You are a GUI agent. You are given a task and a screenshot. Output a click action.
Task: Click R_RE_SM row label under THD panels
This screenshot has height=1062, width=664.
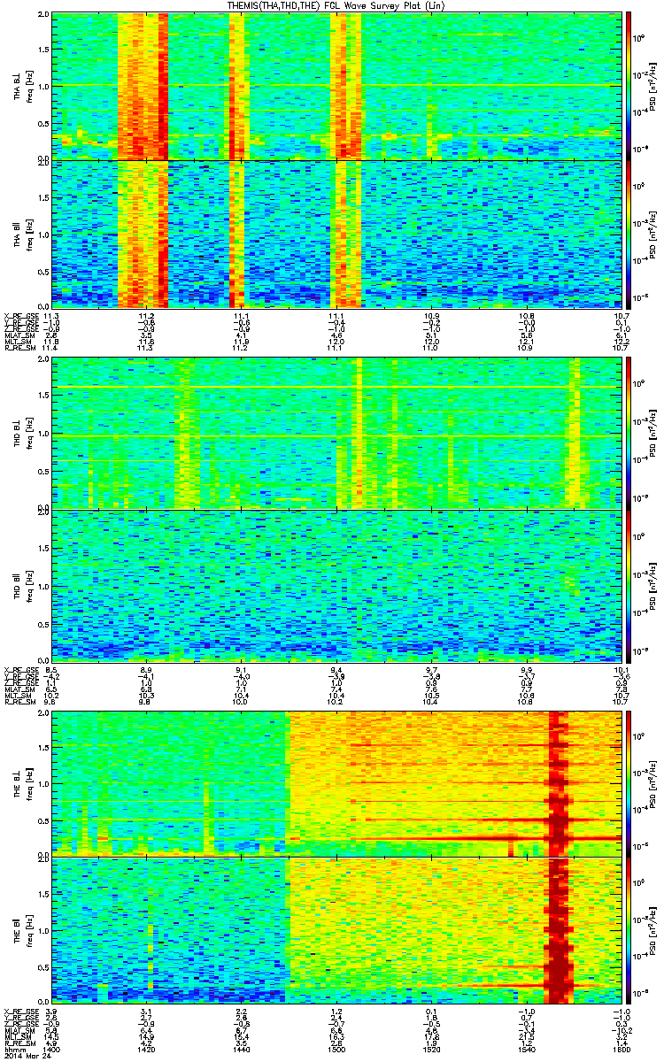(x=19, y=700)
